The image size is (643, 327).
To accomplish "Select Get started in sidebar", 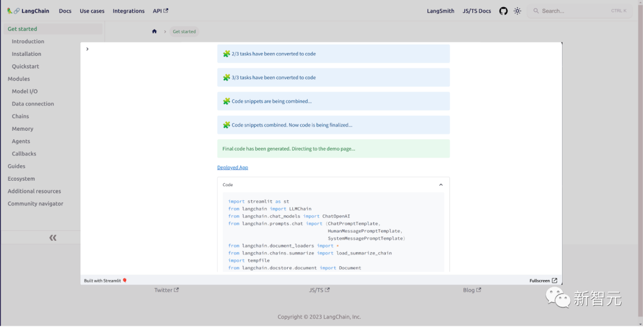I will click(x=54, y=29).
